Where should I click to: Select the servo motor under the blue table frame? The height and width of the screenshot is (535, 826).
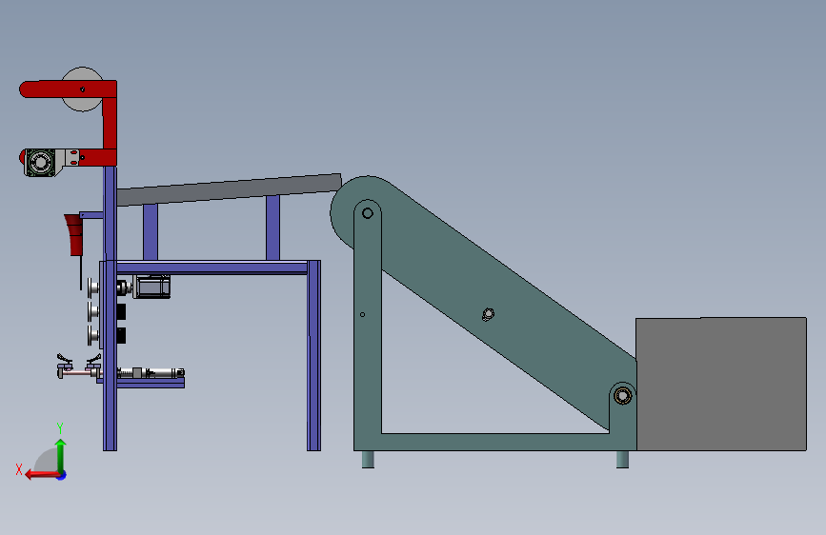coord(151,287)
